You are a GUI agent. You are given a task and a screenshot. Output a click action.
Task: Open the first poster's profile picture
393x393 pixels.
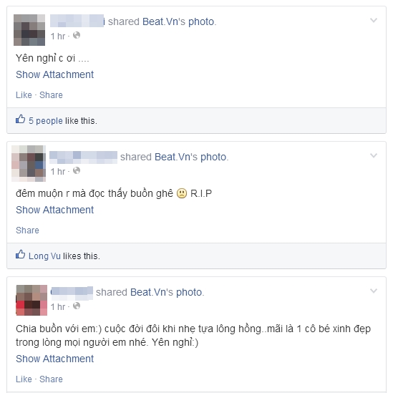[29, 30]
